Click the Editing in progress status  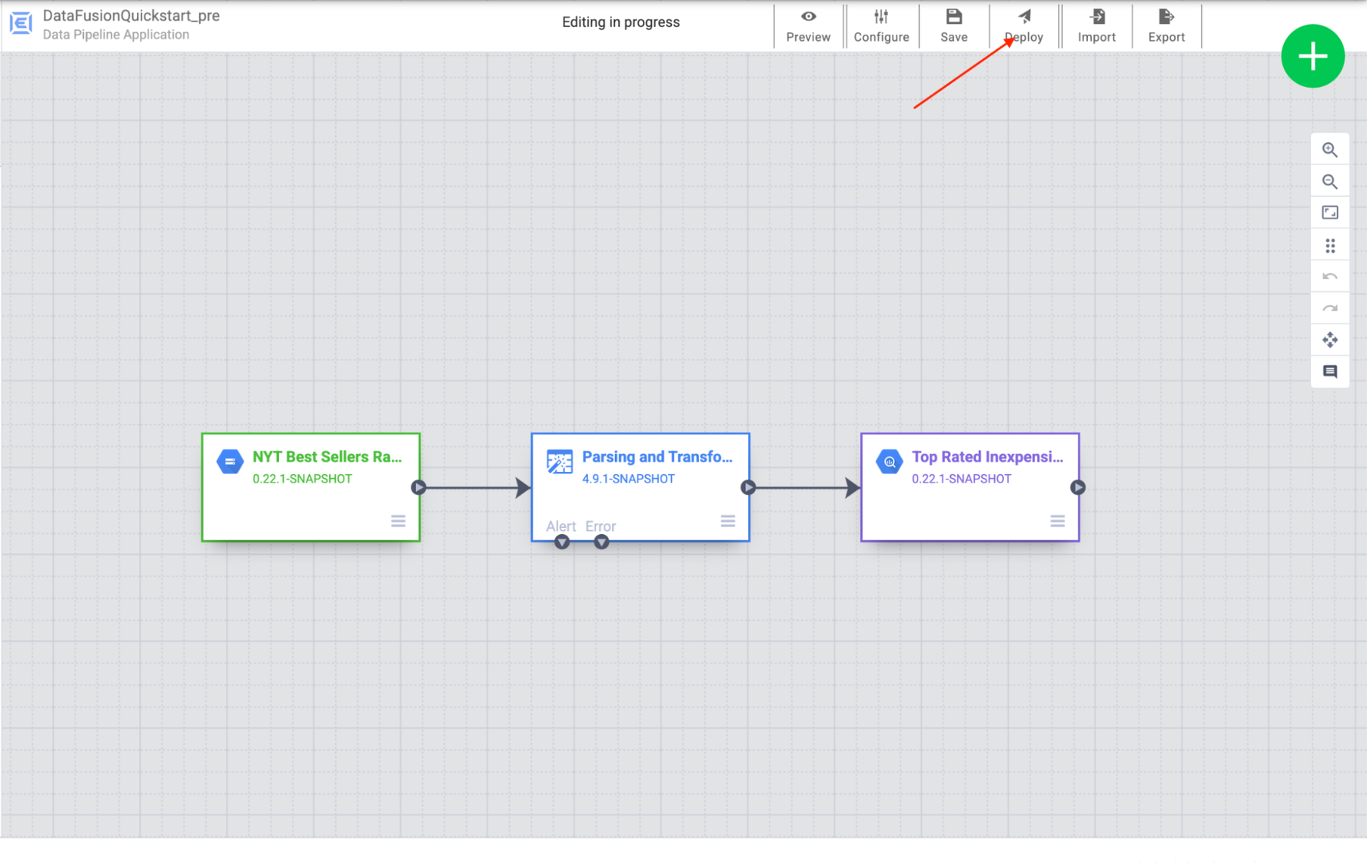point(620,22)
